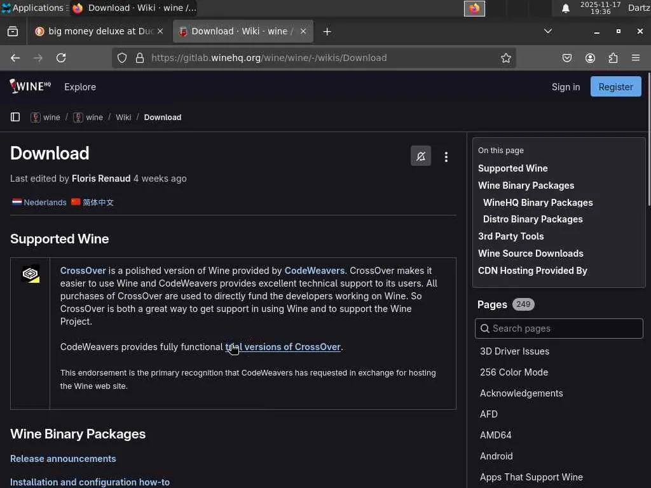Open Installation and configuration how-to link
Viewport: 651px width, 488px height.
point(90,482)
